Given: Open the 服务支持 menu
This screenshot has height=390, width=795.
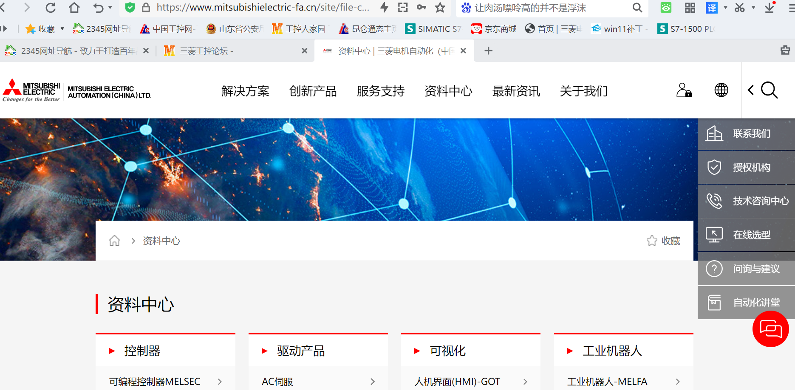Looking at the screenshot, I should [x=380, y=91].
